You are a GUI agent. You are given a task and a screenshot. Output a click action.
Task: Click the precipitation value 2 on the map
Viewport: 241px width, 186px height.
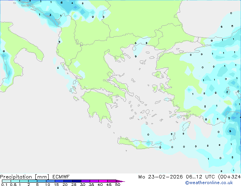pos(229,118)
